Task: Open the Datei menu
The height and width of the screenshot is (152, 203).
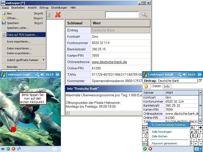Action: tap(5, 8)
